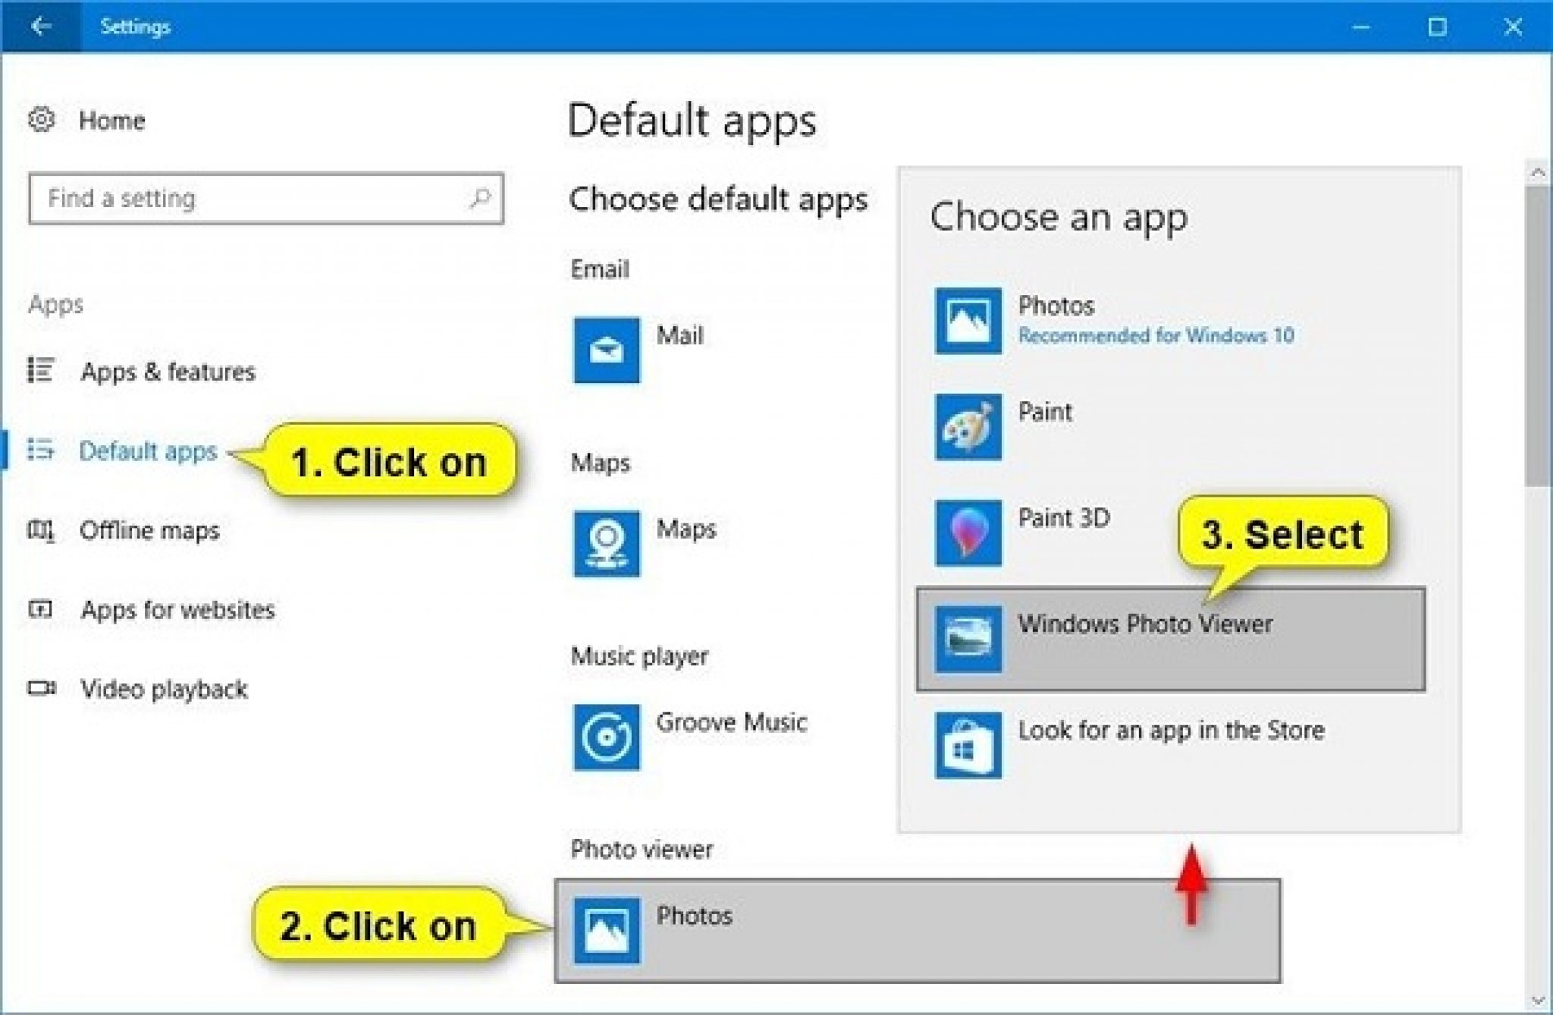1553x1015 pixels.
Task: Click the Apps & features list icon
Action: pyautogui.click(x=41, y=371)
